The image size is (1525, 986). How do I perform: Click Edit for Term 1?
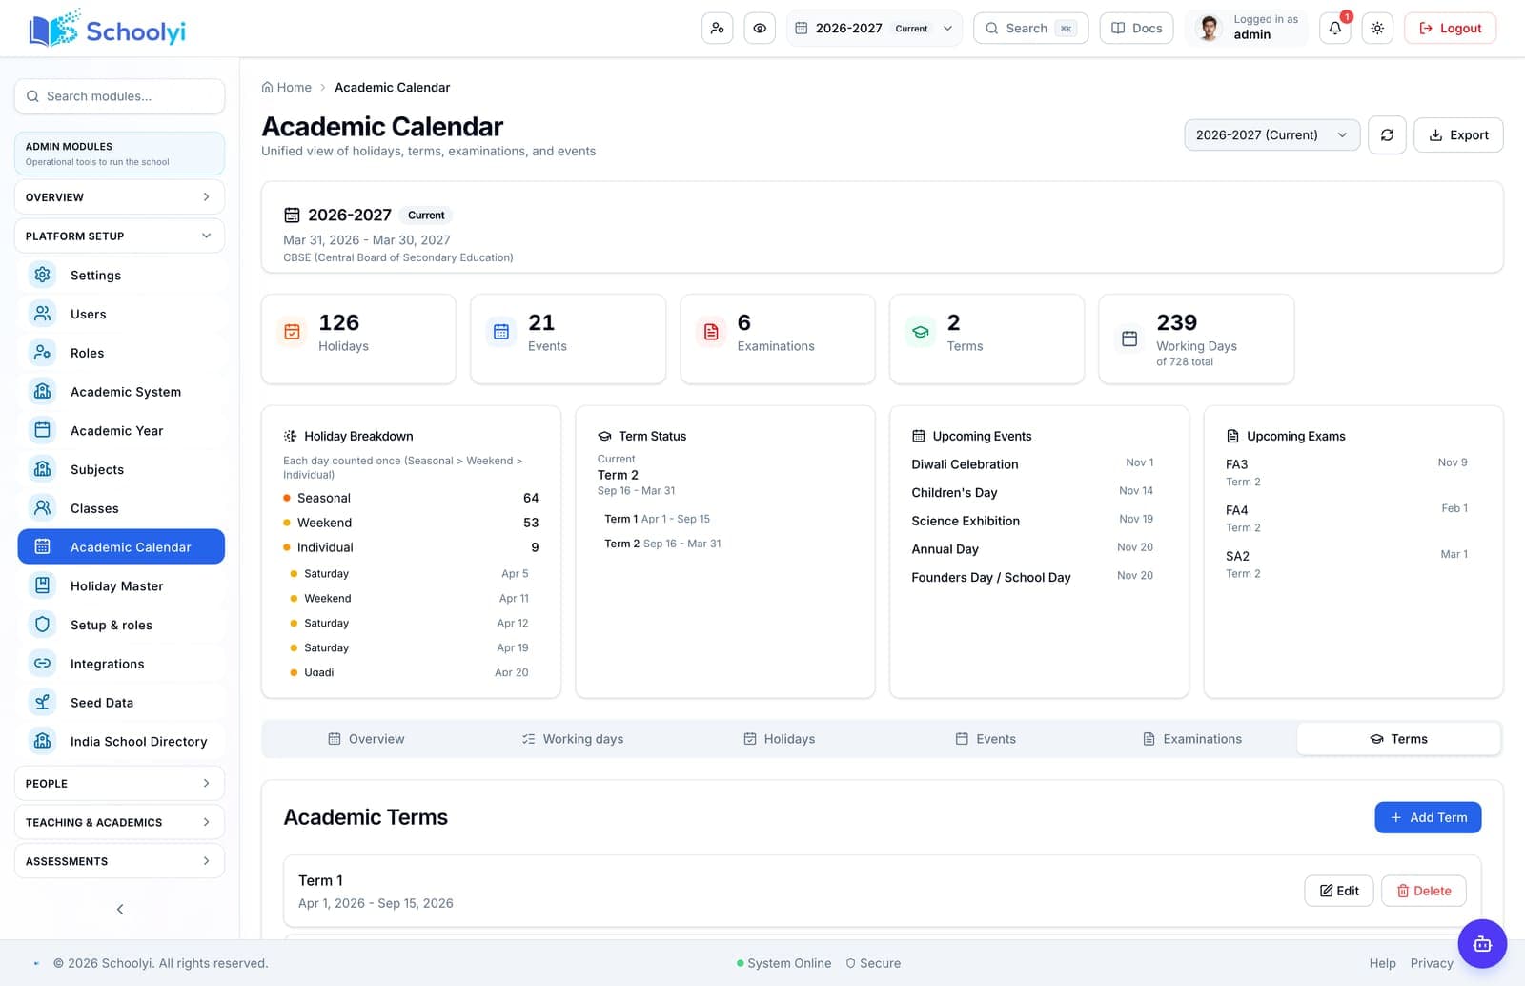point(1339,891)
